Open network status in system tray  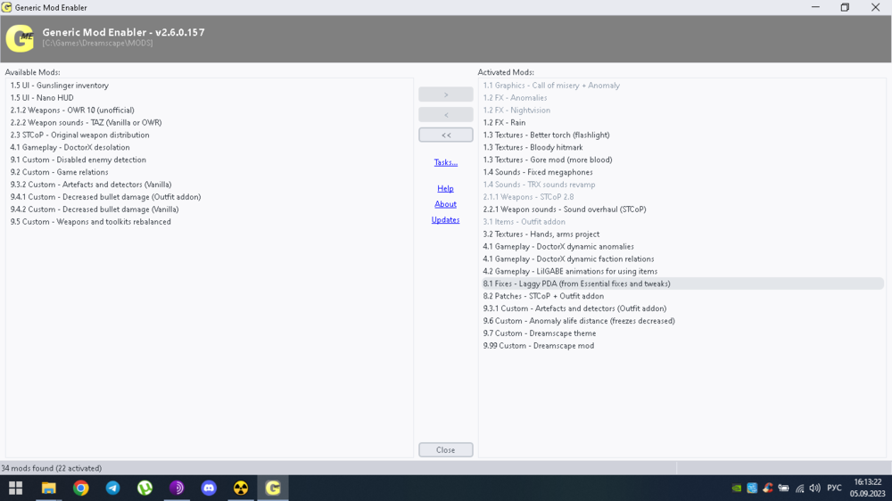(x=800, y=488)
